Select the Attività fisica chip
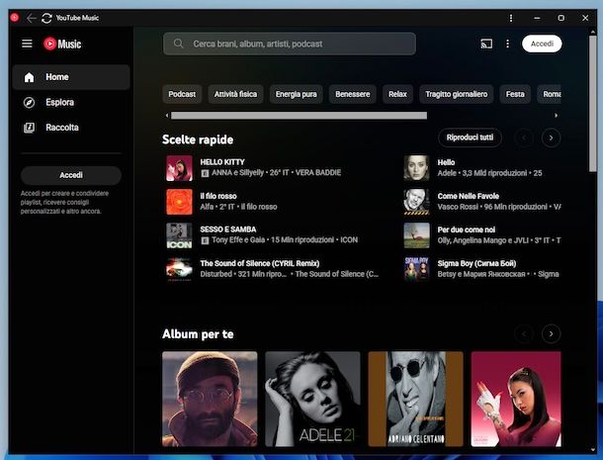 pyautogui.click(x=235, y=94)
